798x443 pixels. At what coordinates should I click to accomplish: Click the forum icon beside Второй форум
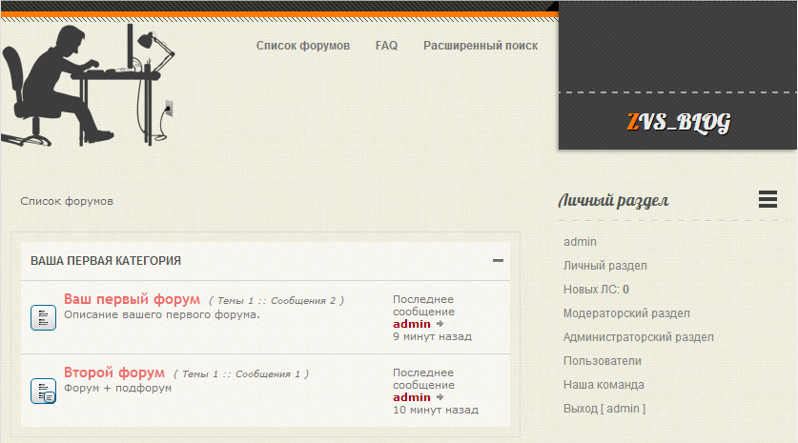click(x=43, y=390)
